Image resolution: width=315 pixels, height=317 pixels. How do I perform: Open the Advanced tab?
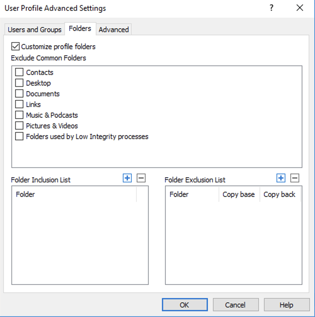tap(114, 30)
